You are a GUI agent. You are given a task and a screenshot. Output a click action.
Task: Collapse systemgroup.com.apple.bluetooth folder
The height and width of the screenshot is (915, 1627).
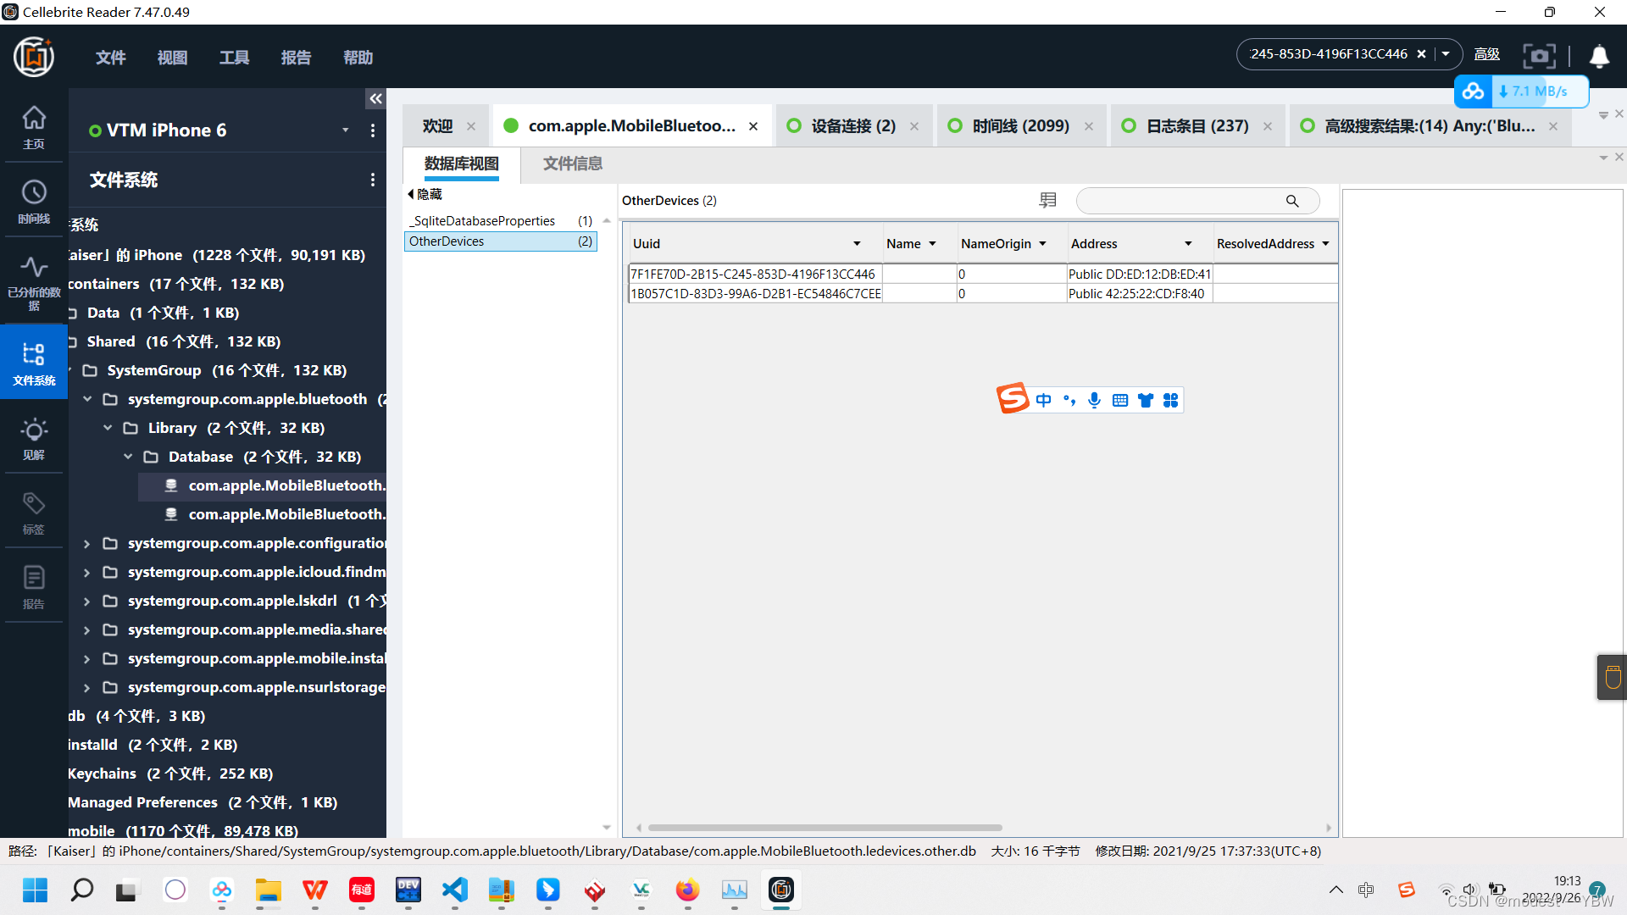click(x=87, y=399)
